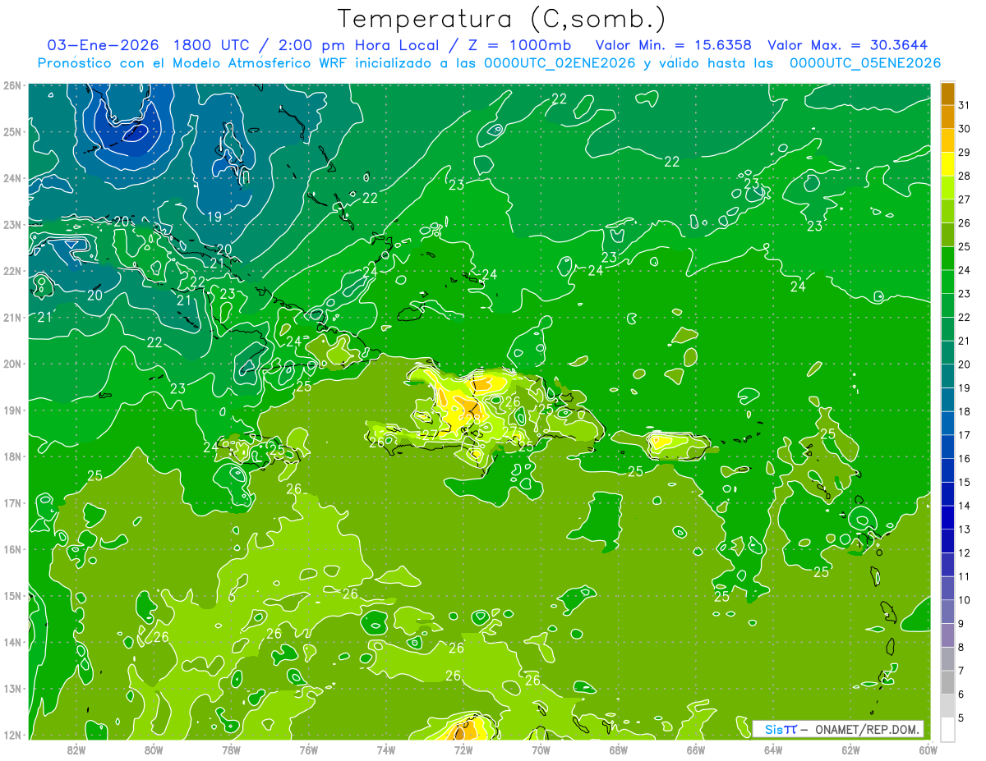Select the "Valor Min. = 15.6358" readout
Viewport: 986px width, 761px height.
[673, 44]
